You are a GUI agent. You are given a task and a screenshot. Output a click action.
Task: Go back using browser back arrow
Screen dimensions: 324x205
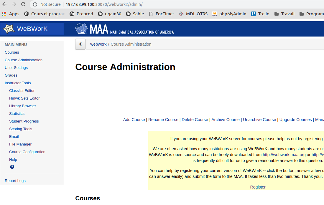click(x=4, y=4)
